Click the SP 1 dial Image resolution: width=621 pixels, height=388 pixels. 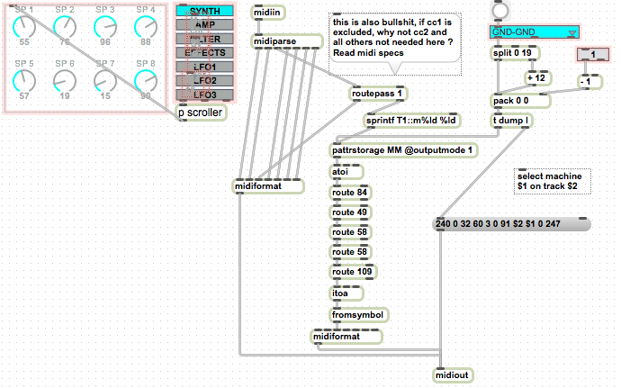(24, 30)
